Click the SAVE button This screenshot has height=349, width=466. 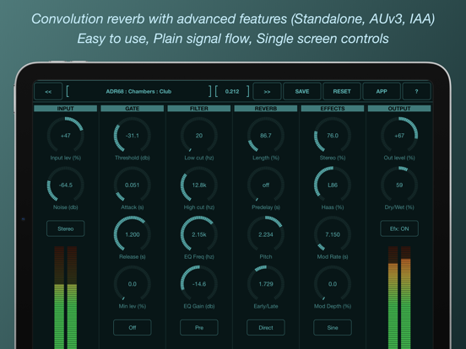(x=302, y=91)
